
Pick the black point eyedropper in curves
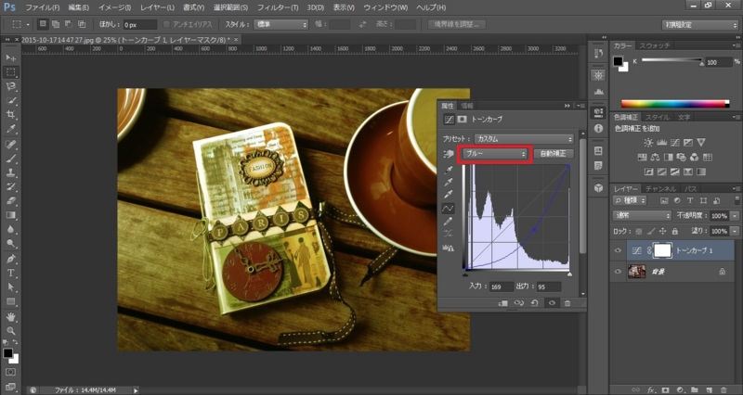coord(448,170)
